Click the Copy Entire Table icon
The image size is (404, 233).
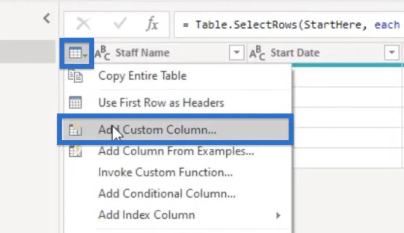click(75, 76)
